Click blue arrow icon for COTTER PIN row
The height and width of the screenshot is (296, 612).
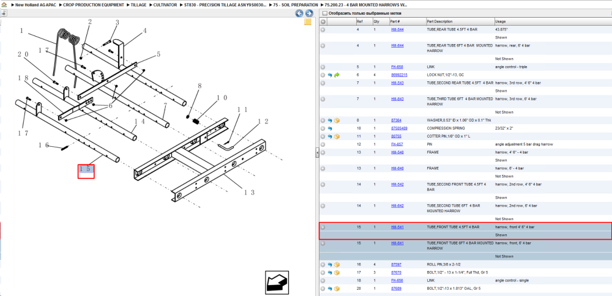point(330,136)
